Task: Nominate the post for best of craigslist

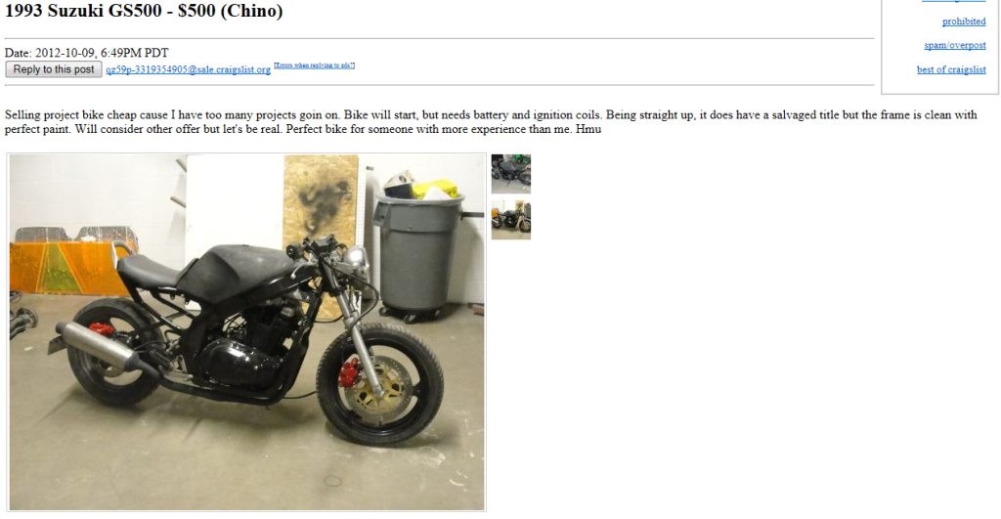Action: tap(951, 69)
